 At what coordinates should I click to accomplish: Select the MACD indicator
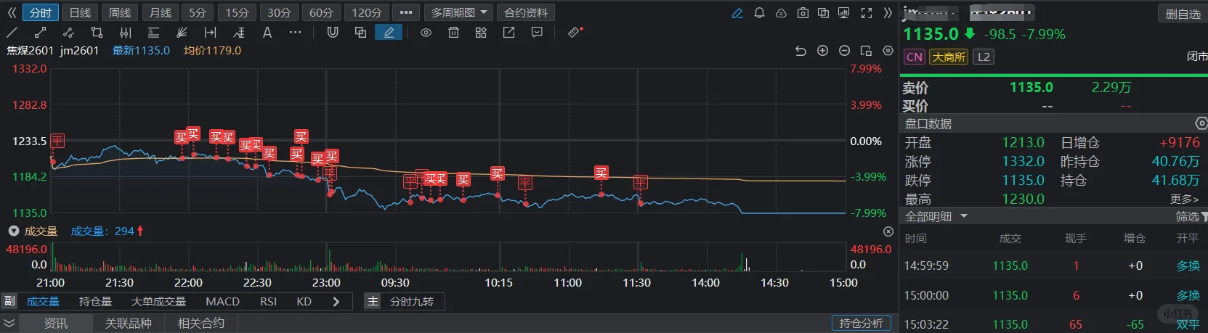[222, 302]
